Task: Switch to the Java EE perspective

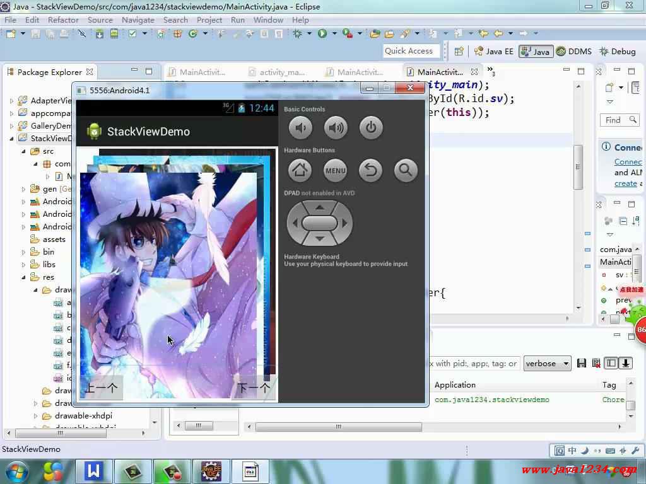Action: tap(494, 51)
